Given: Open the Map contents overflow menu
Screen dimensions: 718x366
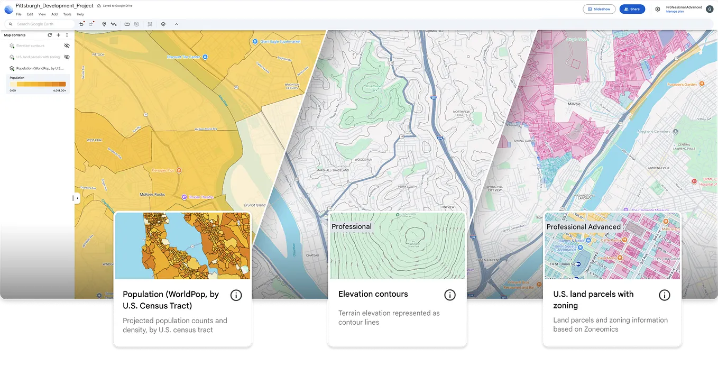Looking at the screenshot, I should click(67, 35).
